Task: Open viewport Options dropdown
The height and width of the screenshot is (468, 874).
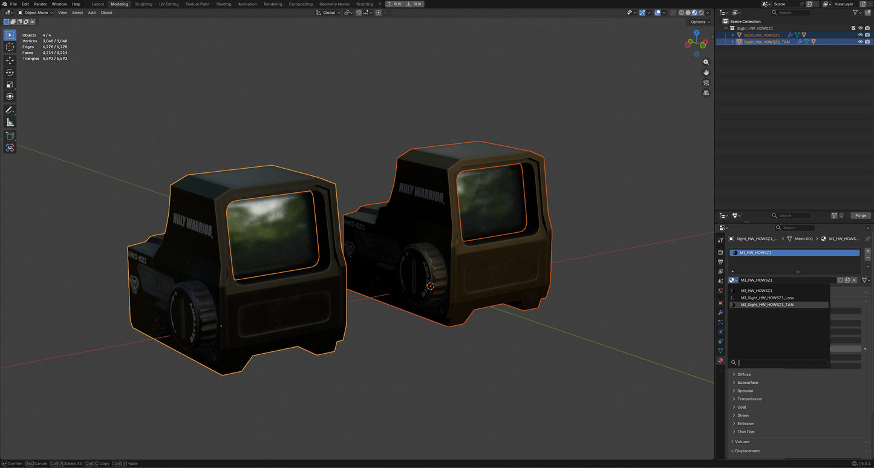Action: tap(700, 22)
